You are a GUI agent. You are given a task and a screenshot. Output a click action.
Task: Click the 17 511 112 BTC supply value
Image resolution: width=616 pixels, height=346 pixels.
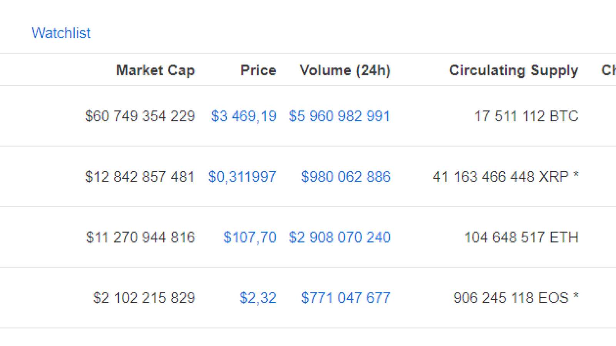(x=526, y=116)
